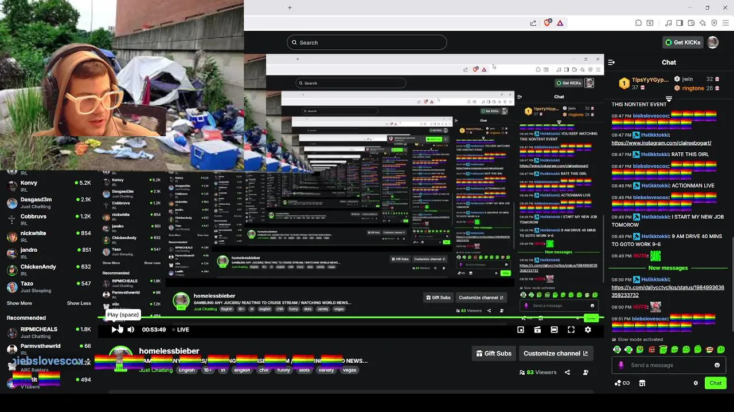The width and height of the screenshot is (734, 412).
Task: Mute the stream with the volume icon
Action: tap(131, 330)
